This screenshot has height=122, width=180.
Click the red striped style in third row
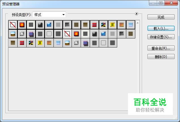coord(22,43)
